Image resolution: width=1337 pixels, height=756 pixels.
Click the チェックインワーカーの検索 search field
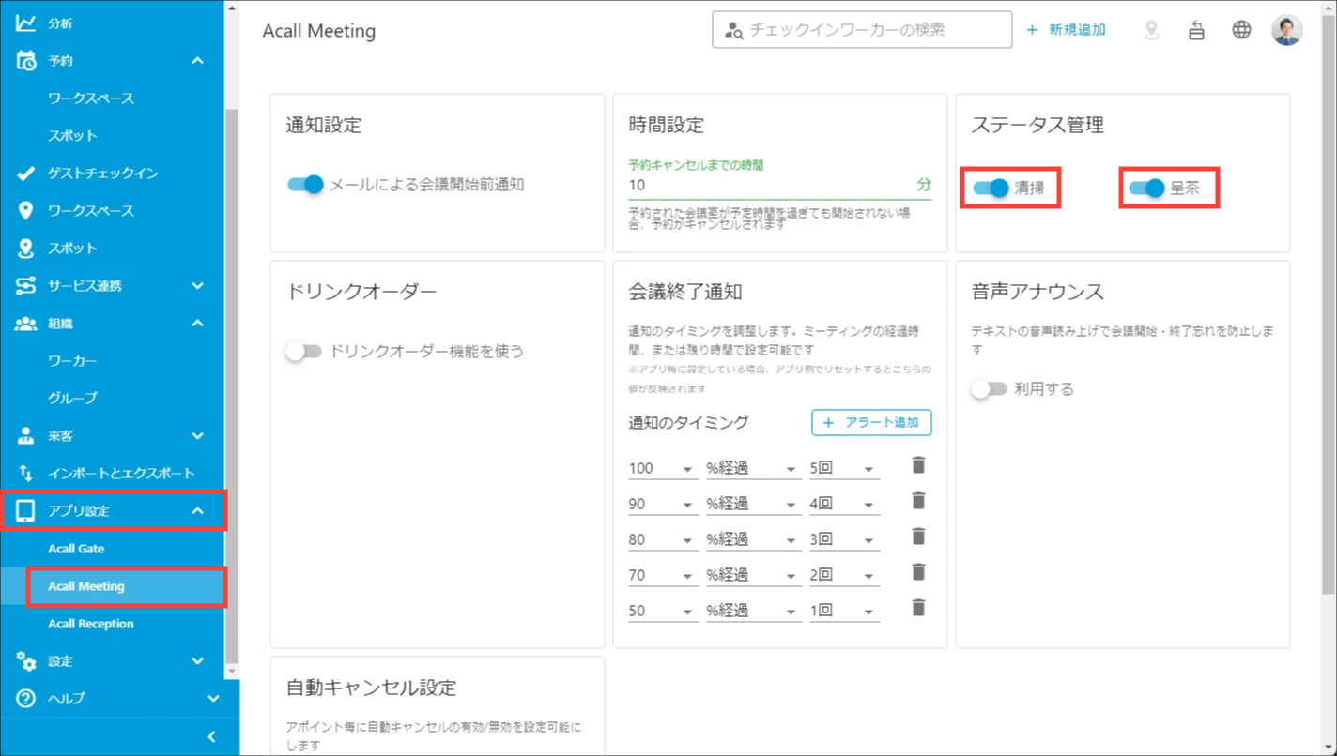point(862,30)
